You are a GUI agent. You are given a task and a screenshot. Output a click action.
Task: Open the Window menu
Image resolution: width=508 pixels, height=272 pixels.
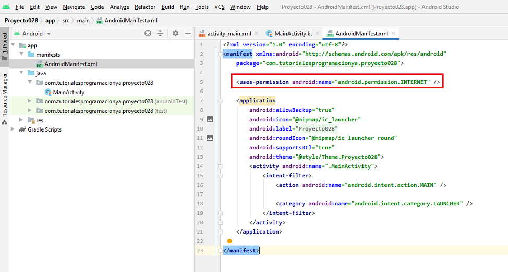click(240, 7)
